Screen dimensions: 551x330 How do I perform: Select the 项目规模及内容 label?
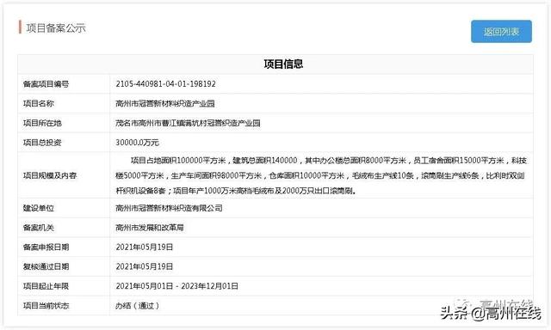[x=50, y=175]
